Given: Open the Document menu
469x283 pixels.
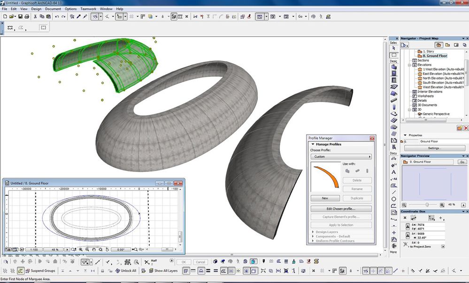Looking at the screenshot, I should 53,9.
